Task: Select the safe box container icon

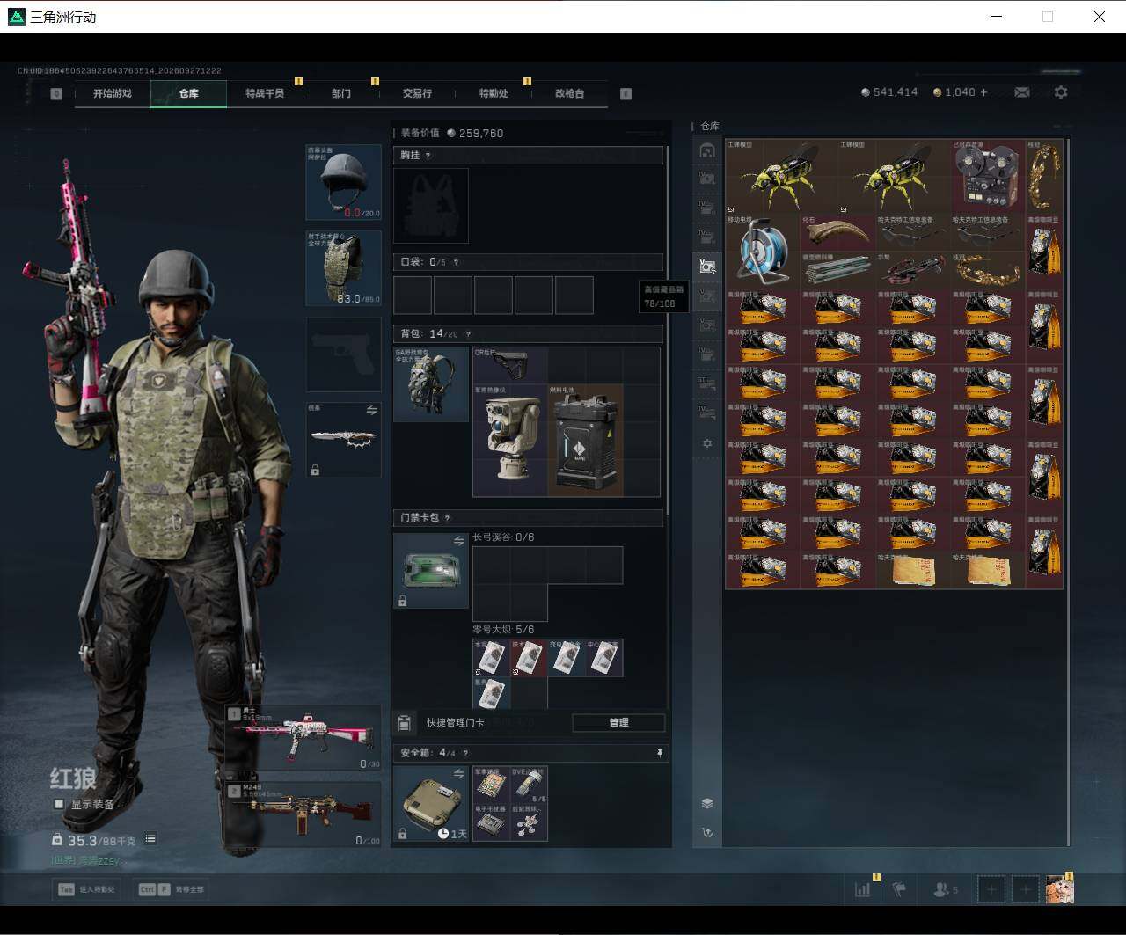Action: point(431,803)
